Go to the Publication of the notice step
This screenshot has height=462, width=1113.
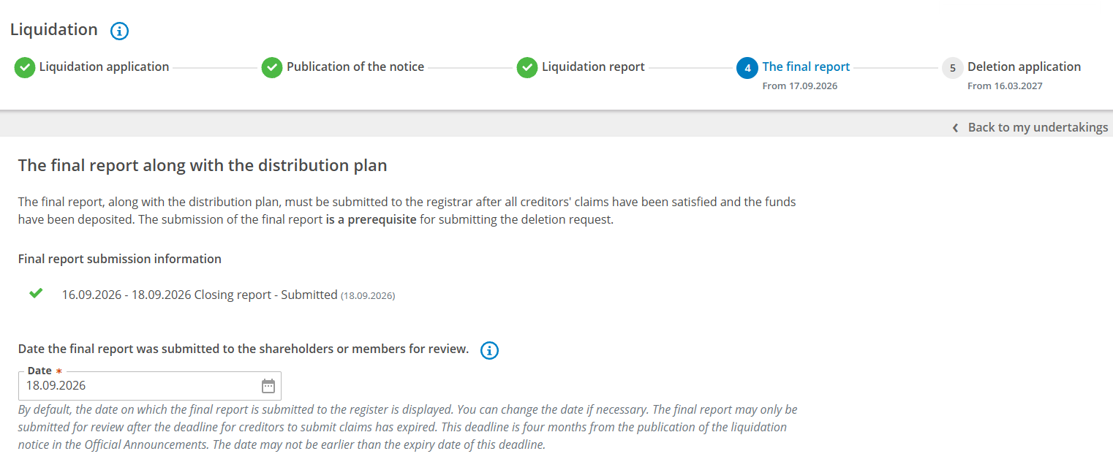tap(355, 67)
